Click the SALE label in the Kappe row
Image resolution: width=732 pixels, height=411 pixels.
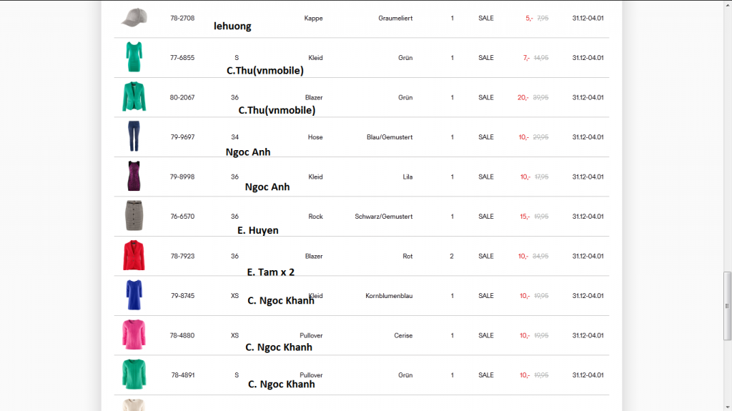pyautogui.click(x=486, y=18)
